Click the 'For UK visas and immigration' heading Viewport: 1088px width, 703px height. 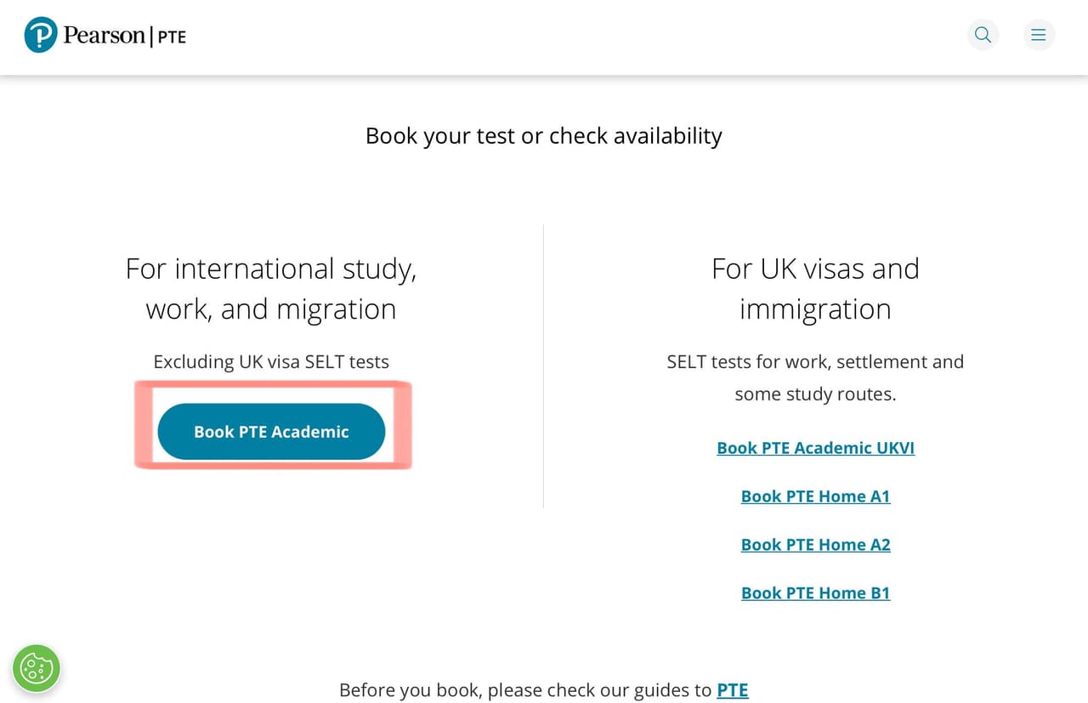pyautogui.click(x=815, y=289)
